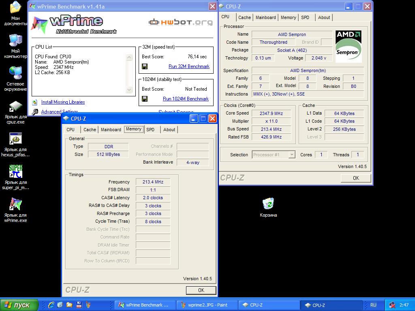The width and height of the screenshot is (415, 311).
Task: Select the Корзина recycle bin icon
Action: click(x=268, y=204)
